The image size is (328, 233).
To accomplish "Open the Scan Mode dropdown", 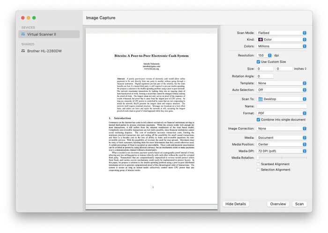I will pyautogui.click(x=281, y=33).
